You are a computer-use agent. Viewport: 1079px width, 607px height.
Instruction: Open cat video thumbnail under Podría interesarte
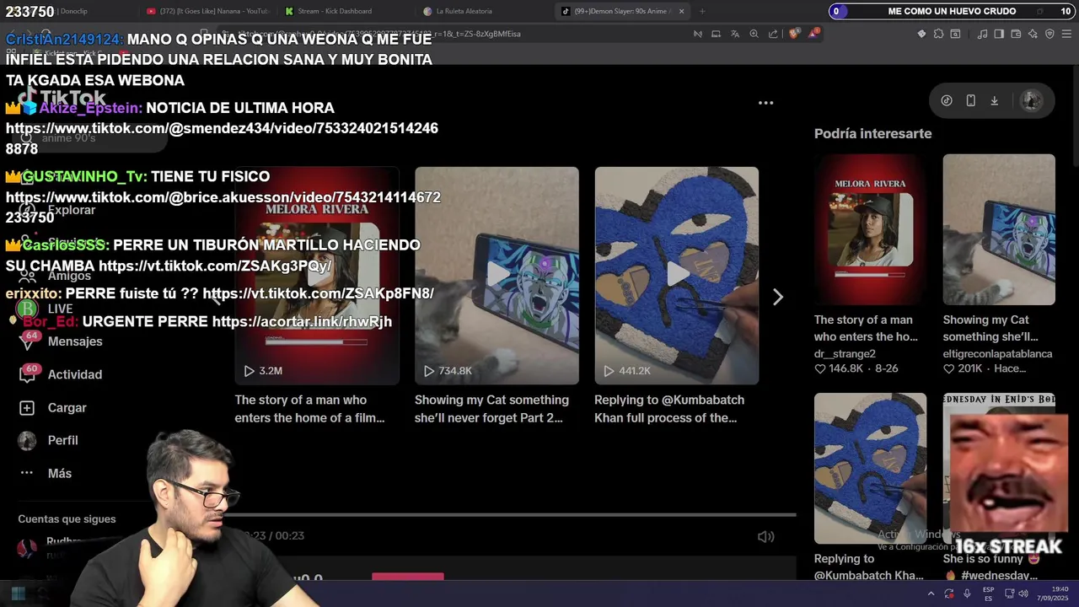point(999,229)
